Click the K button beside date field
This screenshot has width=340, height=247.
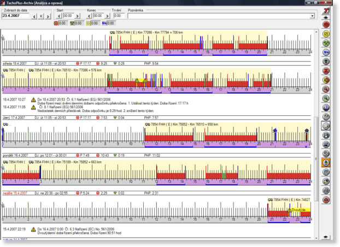(x=41, y=16)
